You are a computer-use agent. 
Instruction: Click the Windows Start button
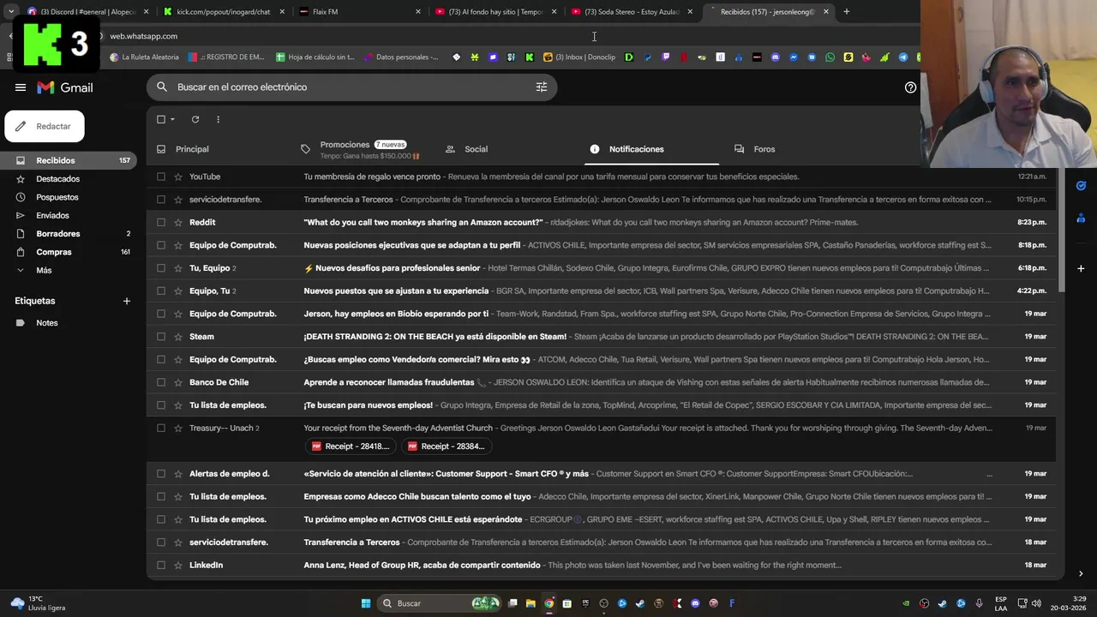click(x=366, y=603)
